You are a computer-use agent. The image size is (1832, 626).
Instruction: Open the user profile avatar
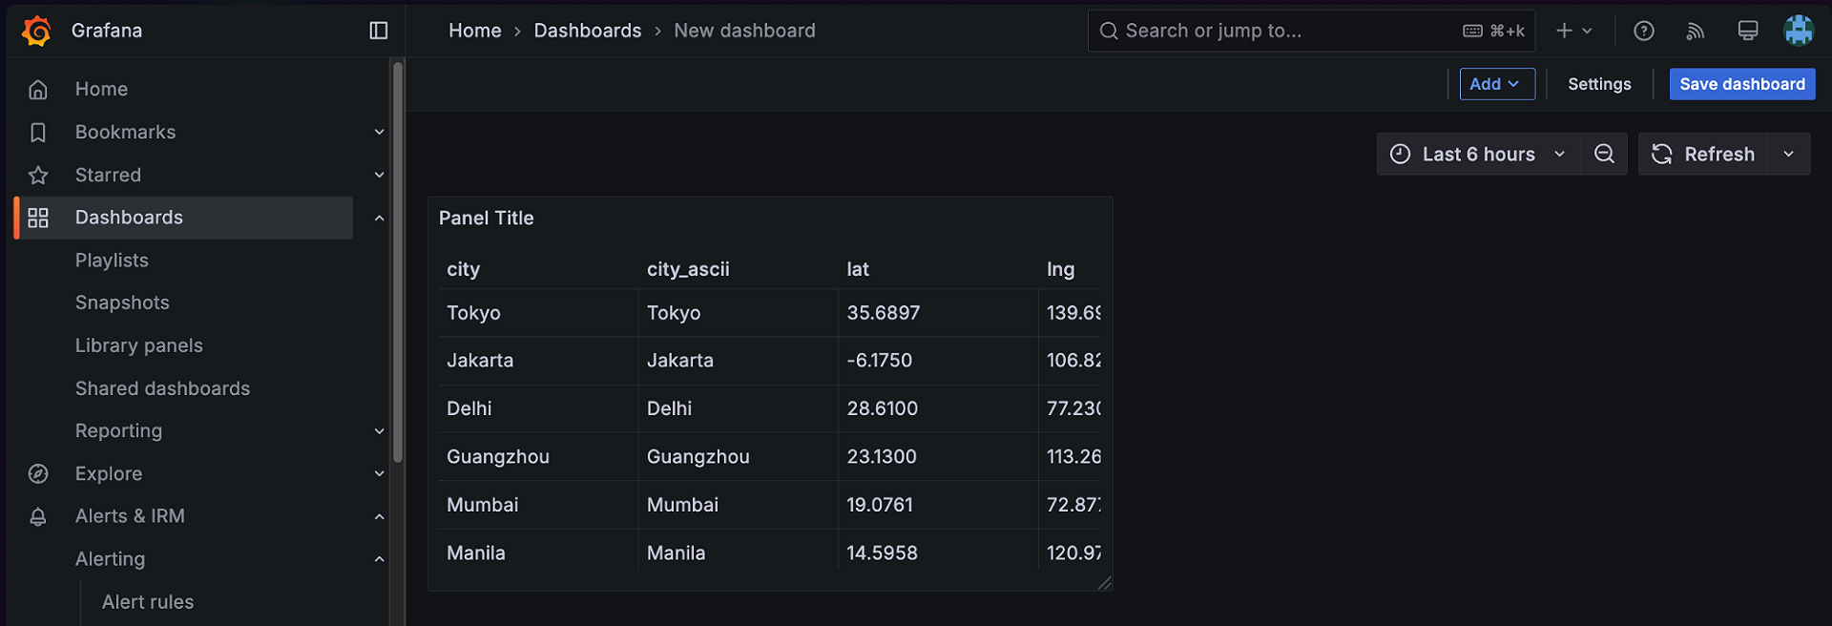pyautogui.click(x=1799, y=31)
